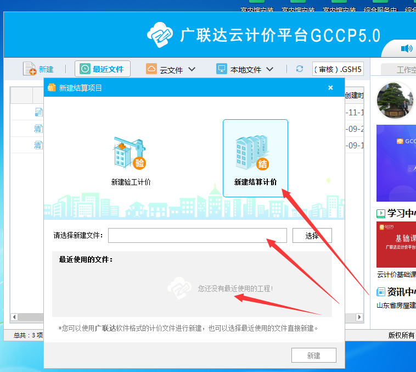Screen dimensions: 416x372
Task: Open the 山东省房屋建 news link
Action: click(396, 306)
